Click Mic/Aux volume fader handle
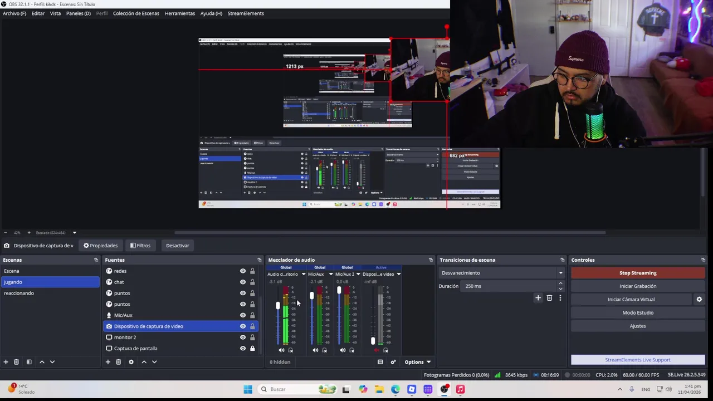The height and width of the screenshot is (401, 713). (x=311, y=296)
